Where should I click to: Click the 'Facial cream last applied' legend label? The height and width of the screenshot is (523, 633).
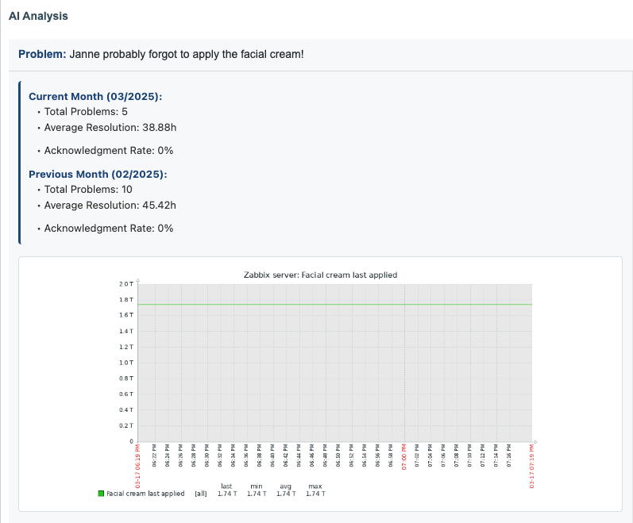145,494
